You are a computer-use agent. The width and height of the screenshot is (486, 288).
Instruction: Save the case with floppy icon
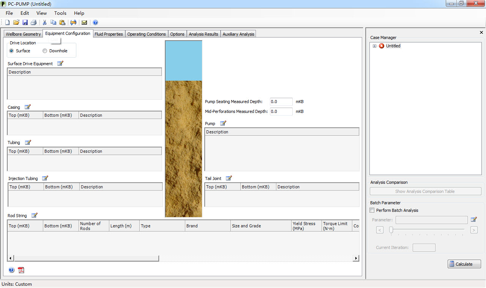(25, 23)
